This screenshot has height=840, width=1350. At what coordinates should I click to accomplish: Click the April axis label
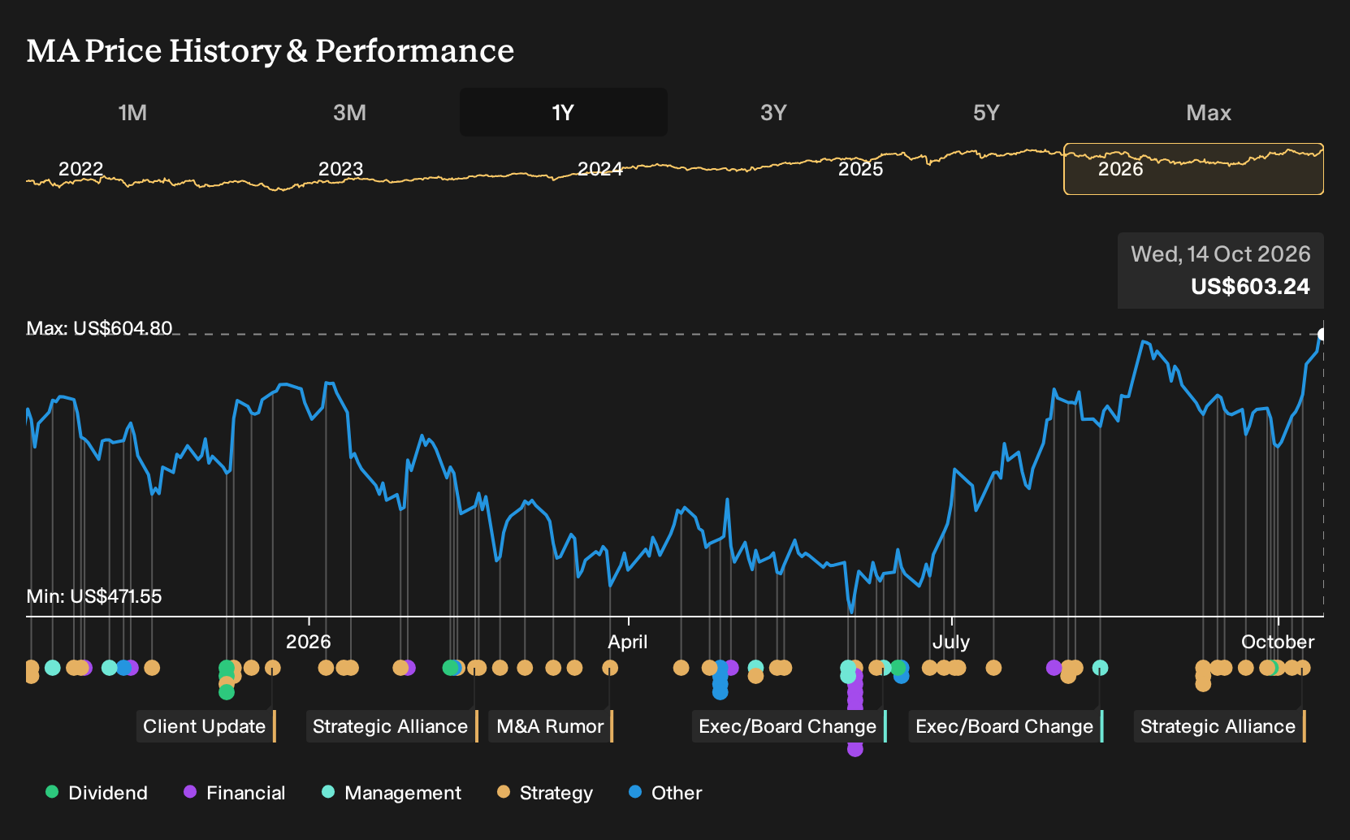tap(628, 642)
